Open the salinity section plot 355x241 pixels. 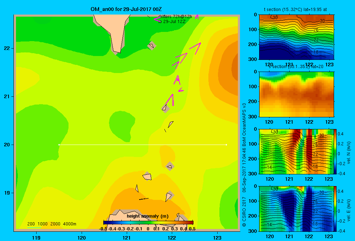(296, 94)
